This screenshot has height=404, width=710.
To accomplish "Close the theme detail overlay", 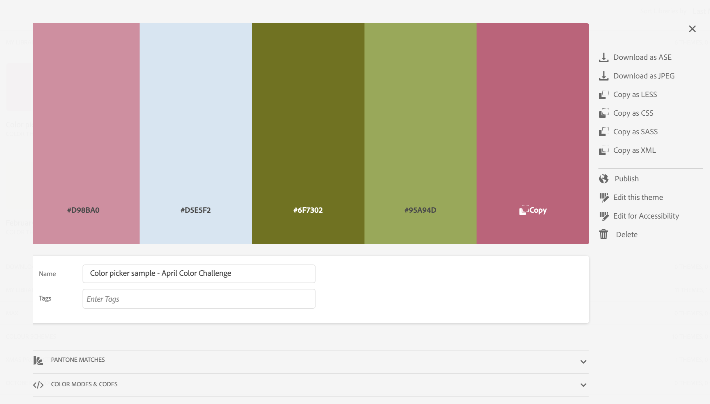I will 692,29.
